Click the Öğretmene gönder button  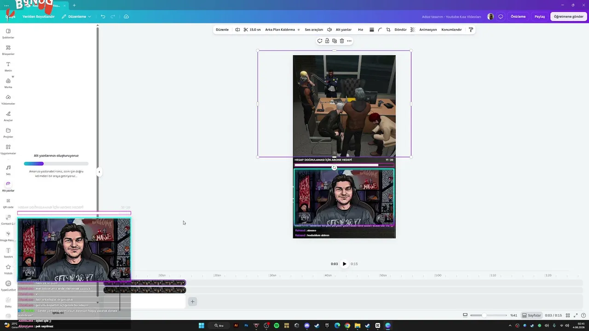pos(569,17)
